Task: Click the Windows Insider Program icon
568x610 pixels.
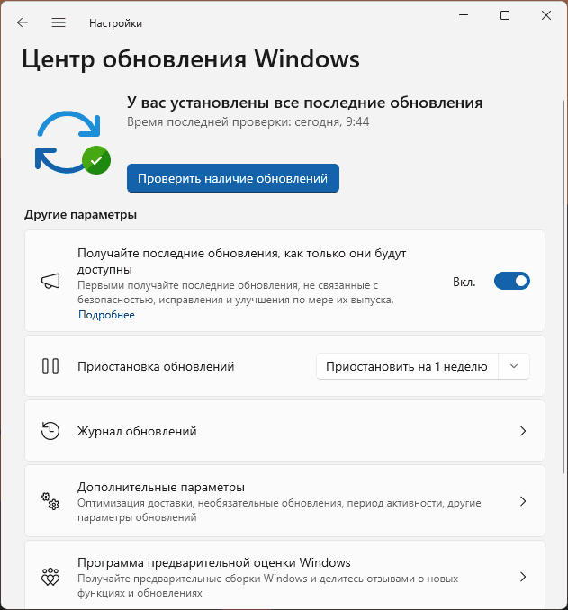Action: (50, 577)
